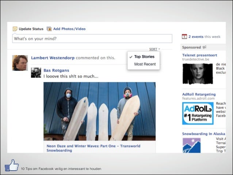The width and height of the screenshot is (233, 175).
Task: Choose Top Stories sort option
Action: [144, 57]
